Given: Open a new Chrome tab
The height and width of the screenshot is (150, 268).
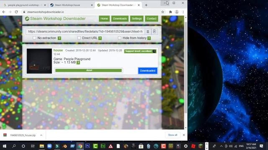Looking at the screenshot, I should click(146, 5).
